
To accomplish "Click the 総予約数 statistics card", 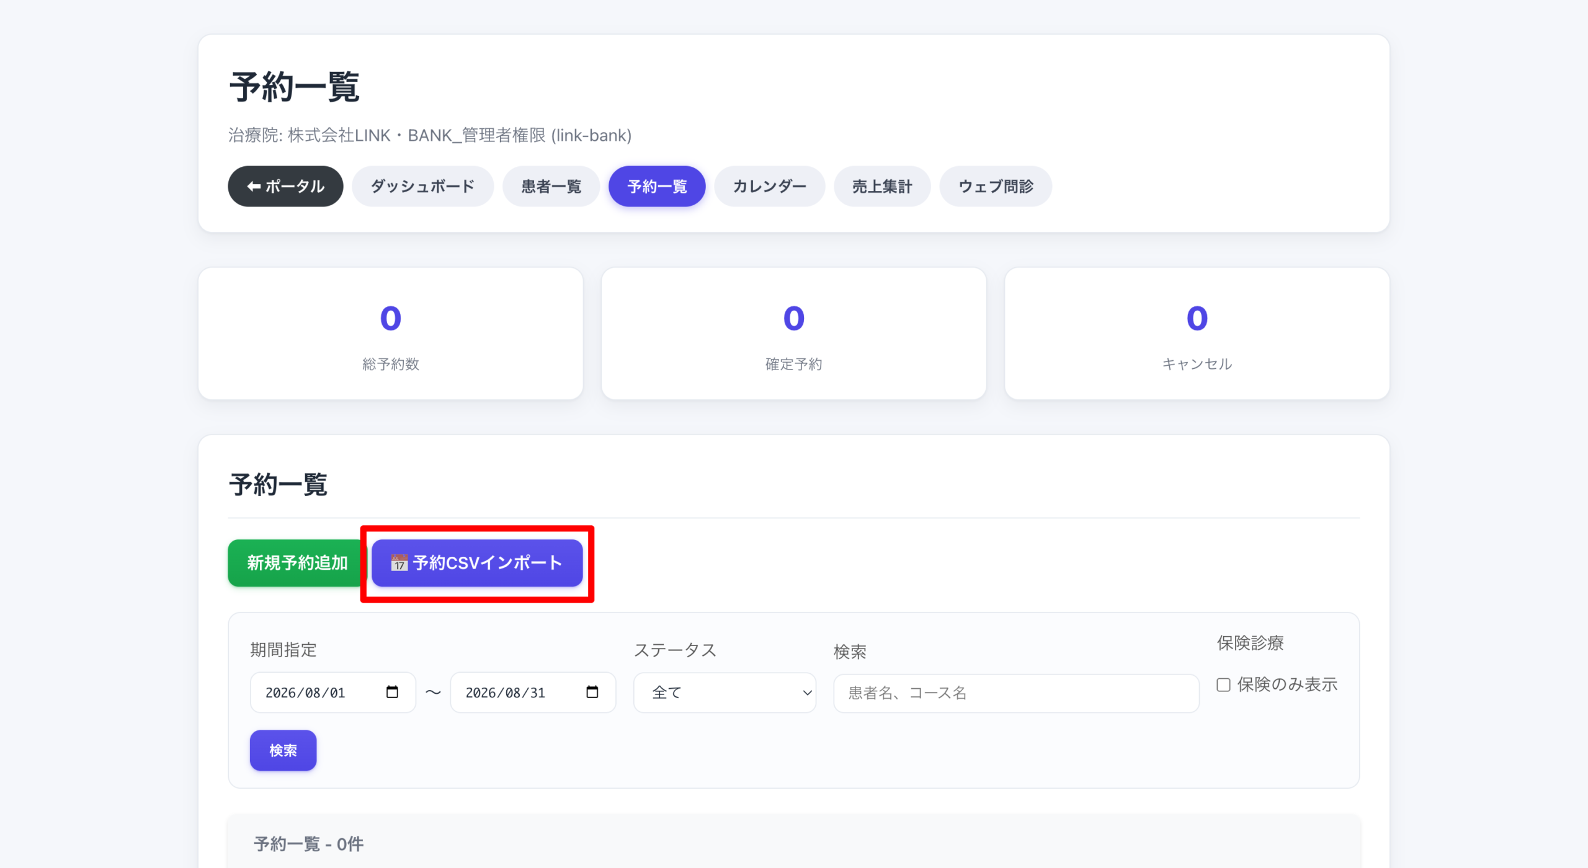I will [391, 334].
